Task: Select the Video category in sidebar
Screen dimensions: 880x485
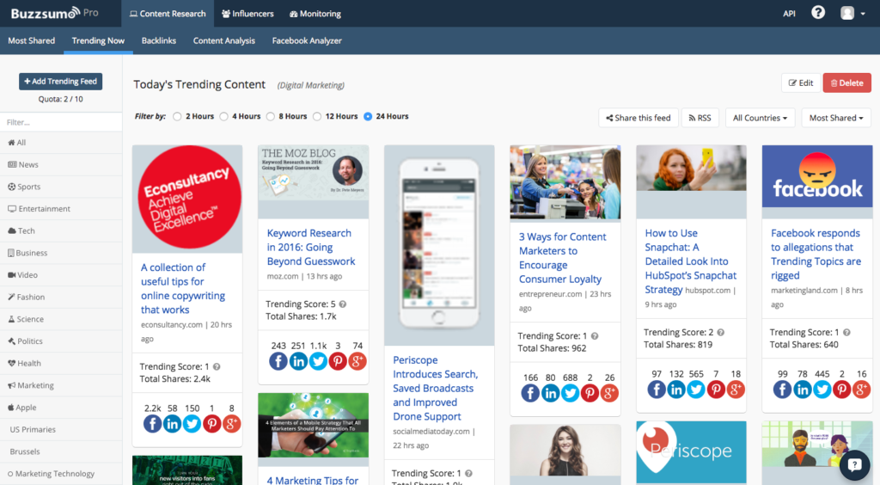Action: (x=61, y=275)
